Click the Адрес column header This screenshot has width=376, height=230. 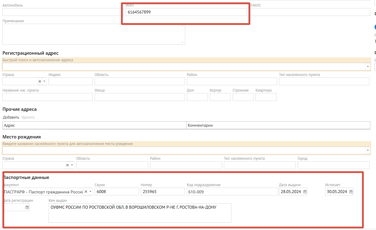pos(94,125)
